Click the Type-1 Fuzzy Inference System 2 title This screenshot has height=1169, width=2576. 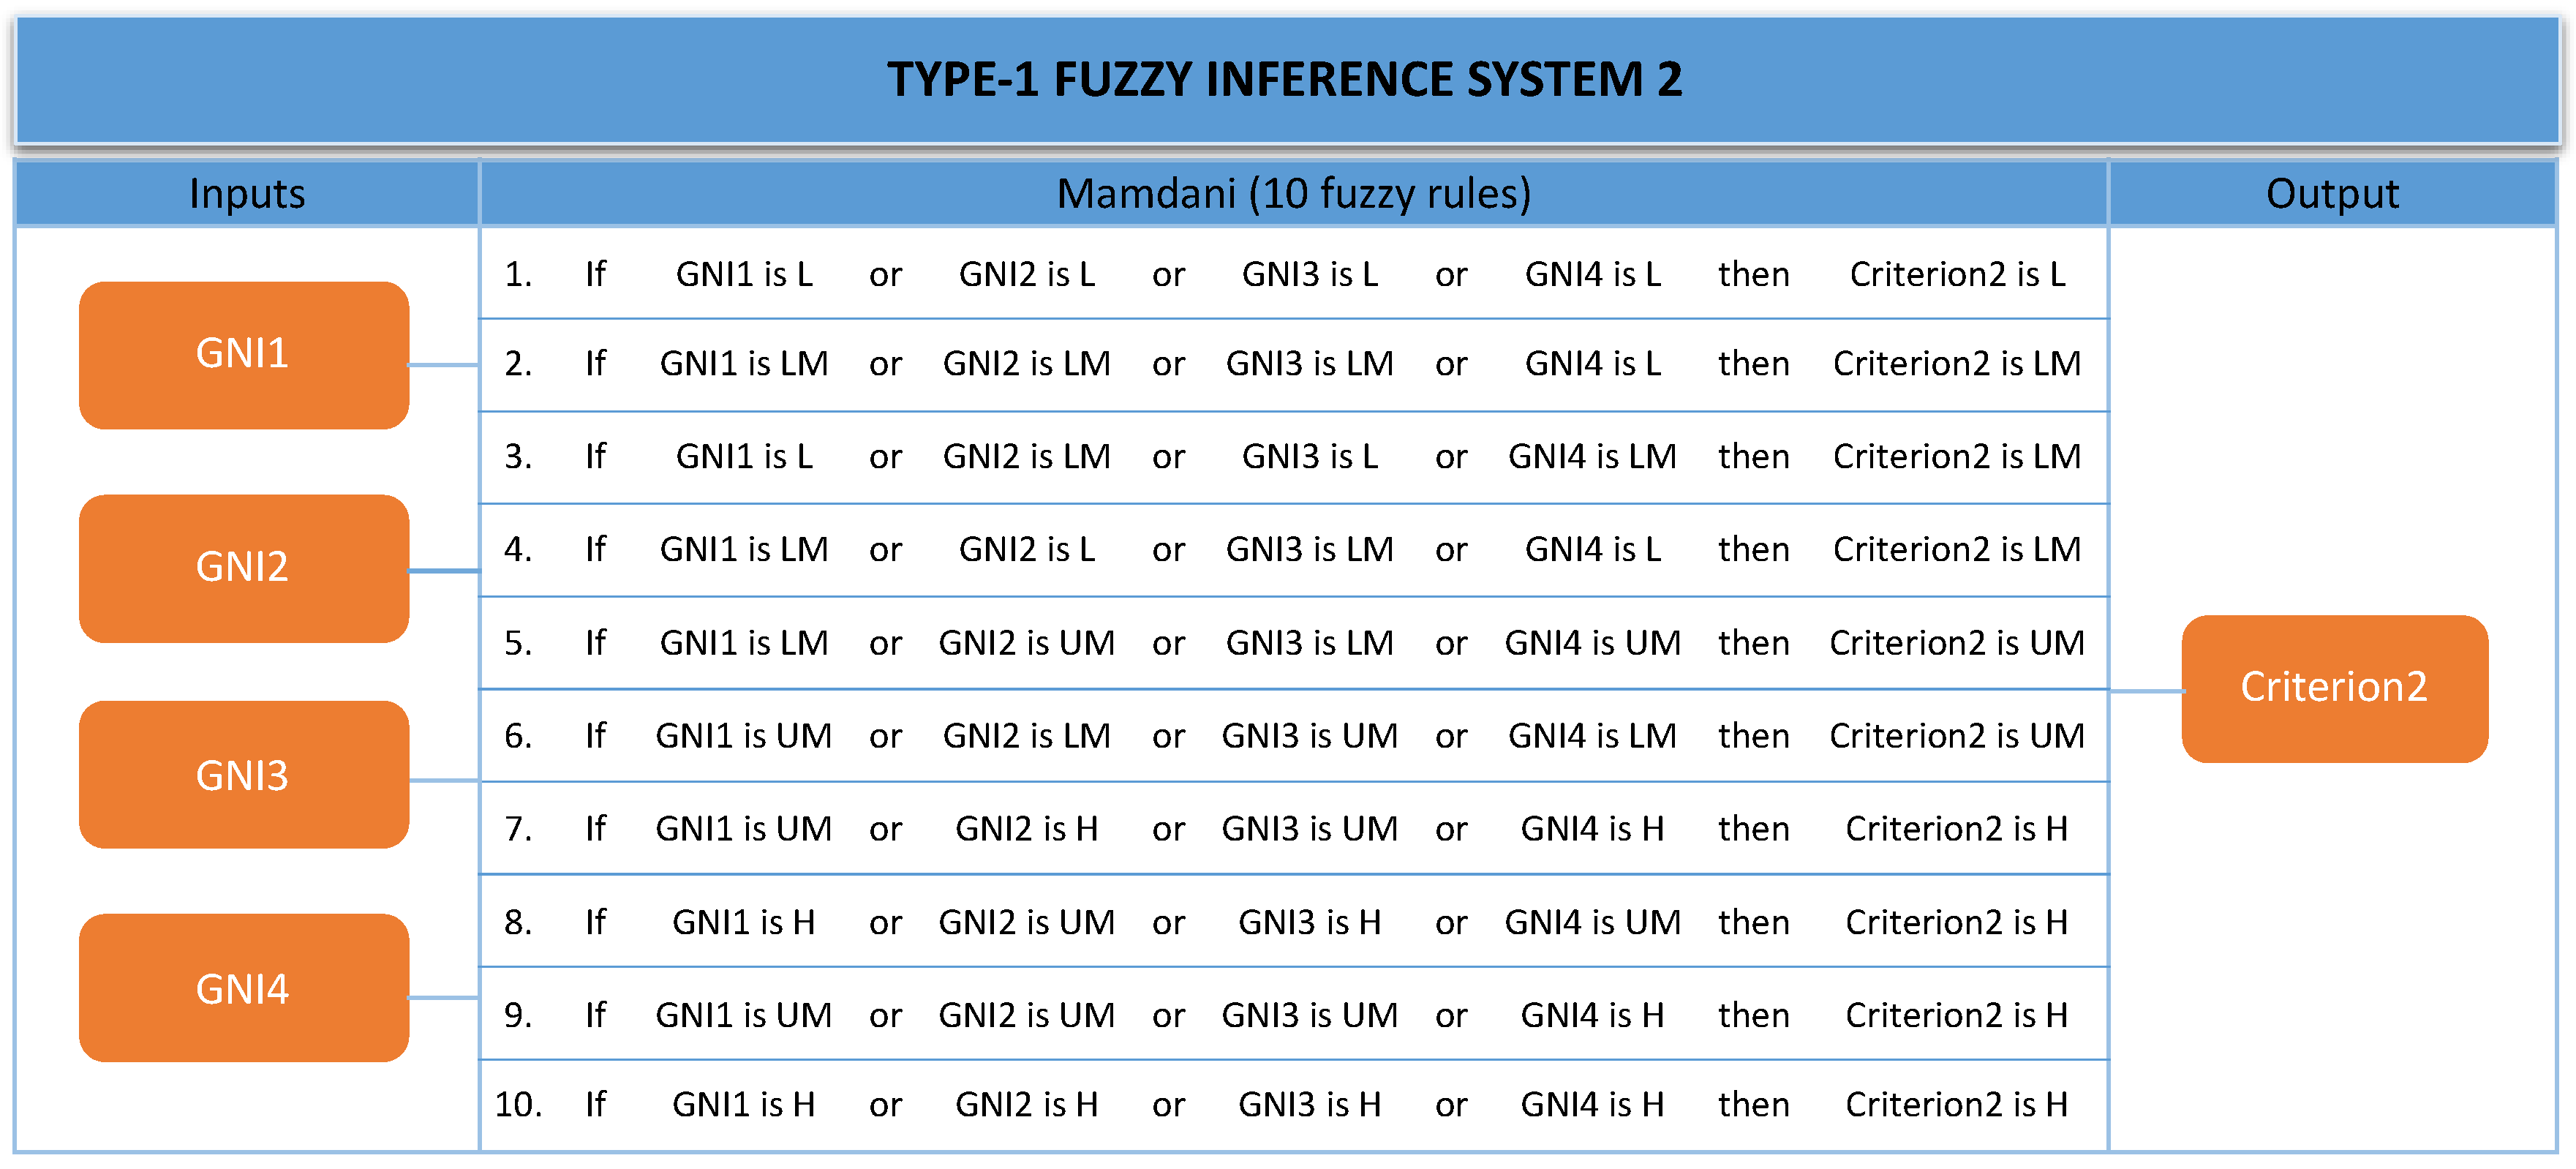1285,79
